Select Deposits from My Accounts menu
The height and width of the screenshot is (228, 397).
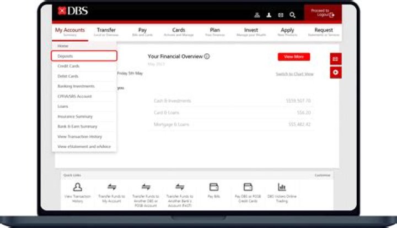point(84,55)
